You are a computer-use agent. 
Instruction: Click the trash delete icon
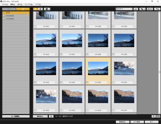coord(51,116)
